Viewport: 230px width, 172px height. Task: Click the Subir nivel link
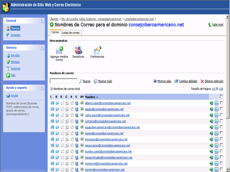point(218,24)
